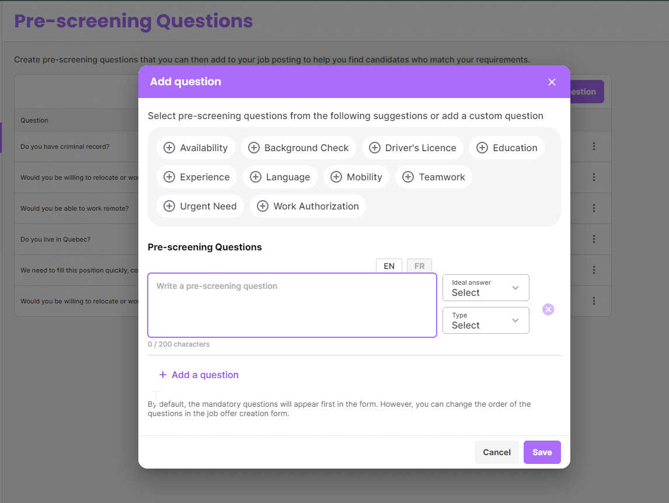Image resolution: width=669 pixels, height=503 pixels.
Task: Focus the pre-screening question text field
Action: [292, 305]
